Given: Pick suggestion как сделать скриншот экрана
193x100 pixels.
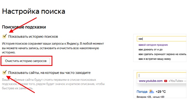Looking at the screenshot, I should [x=162, y=54].
